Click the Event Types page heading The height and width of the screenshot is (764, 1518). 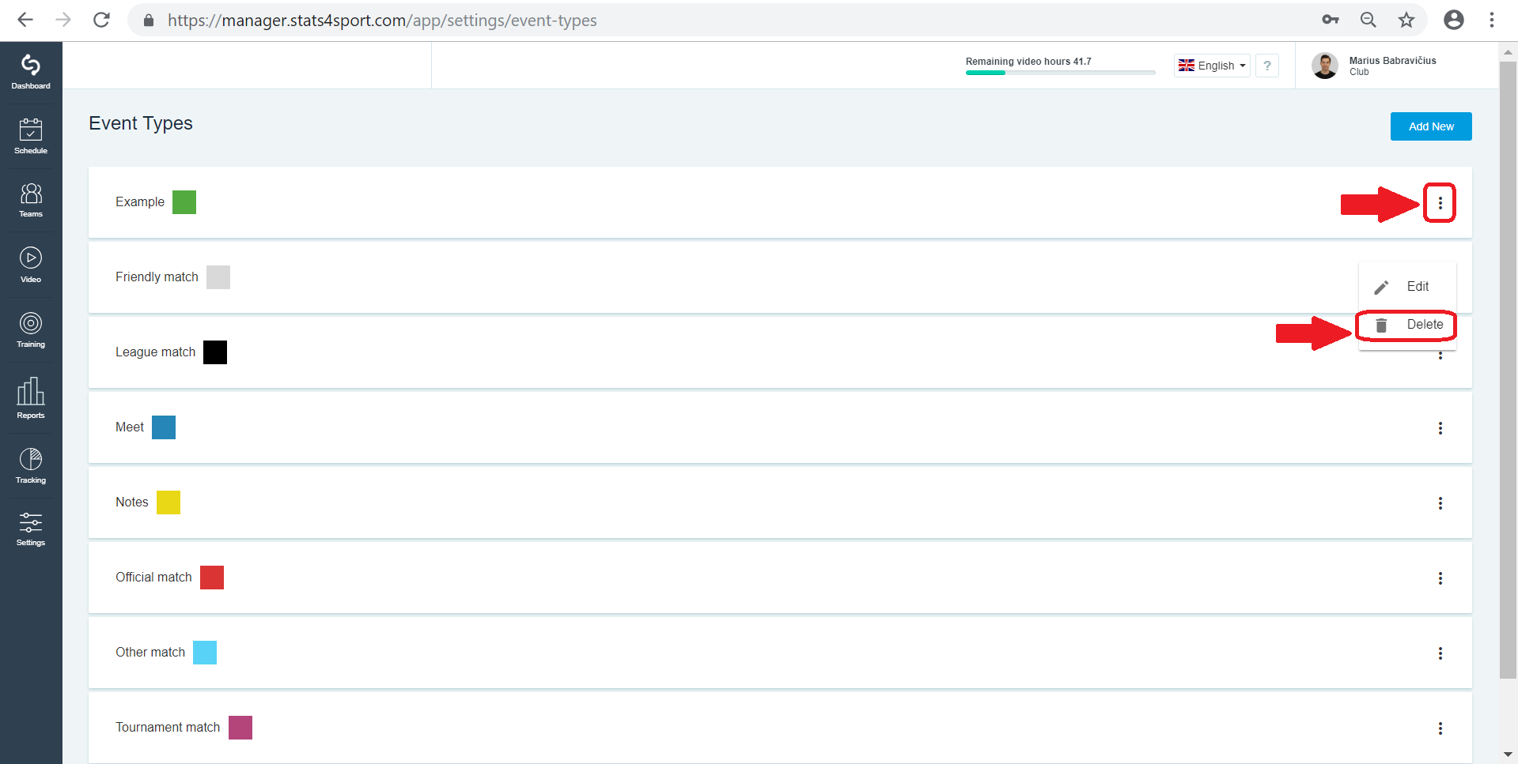point(141,123)
